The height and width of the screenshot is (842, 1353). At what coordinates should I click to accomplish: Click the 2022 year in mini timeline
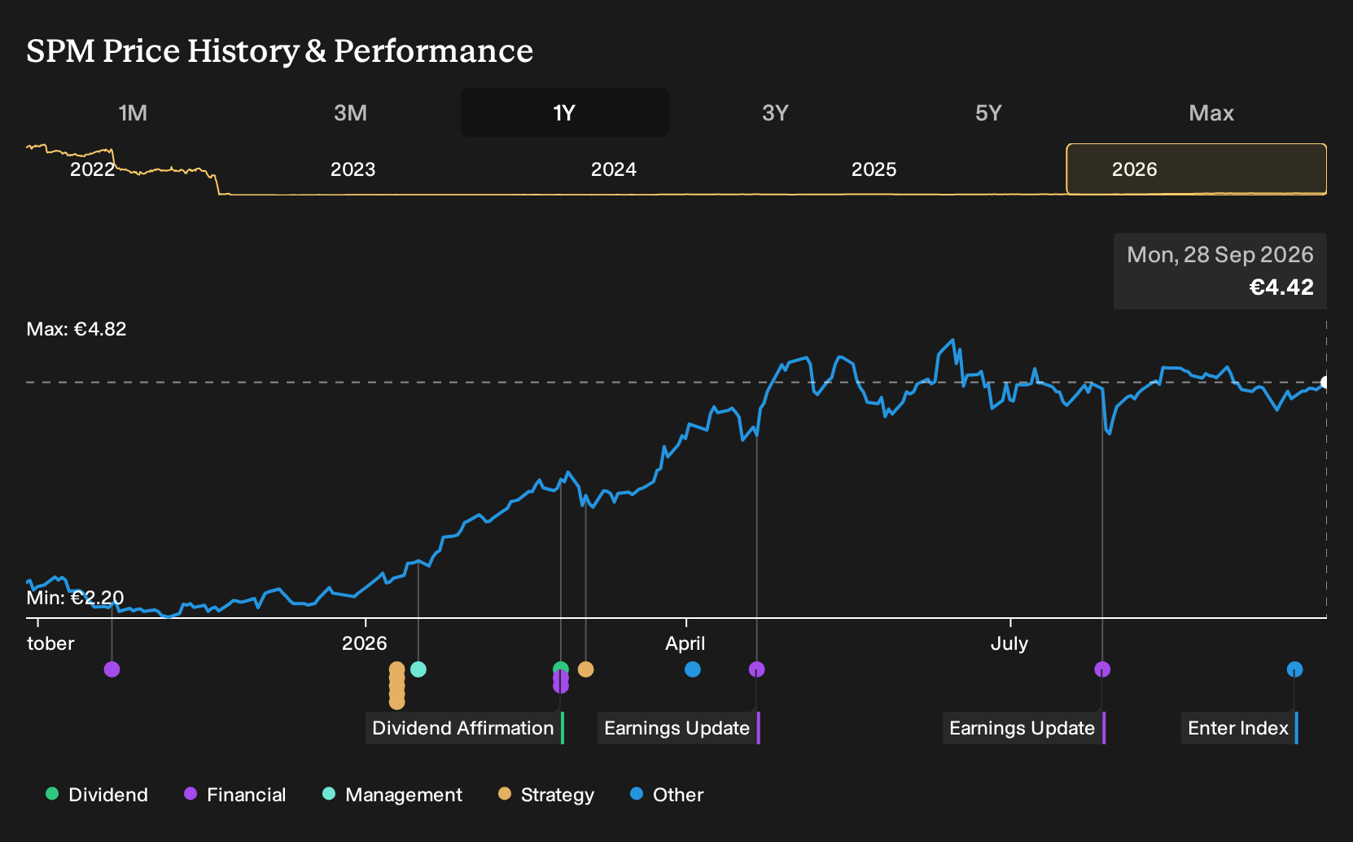(92, 169)
